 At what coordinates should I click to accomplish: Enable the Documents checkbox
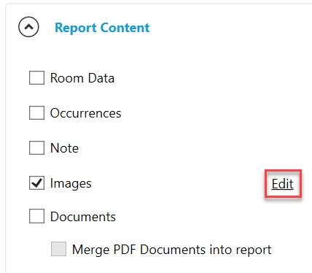pos(36,216)
